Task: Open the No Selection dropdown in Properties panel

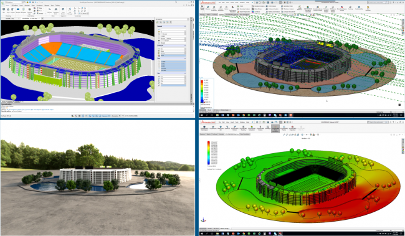Action: pyautogui.click(x=172, y=19)
